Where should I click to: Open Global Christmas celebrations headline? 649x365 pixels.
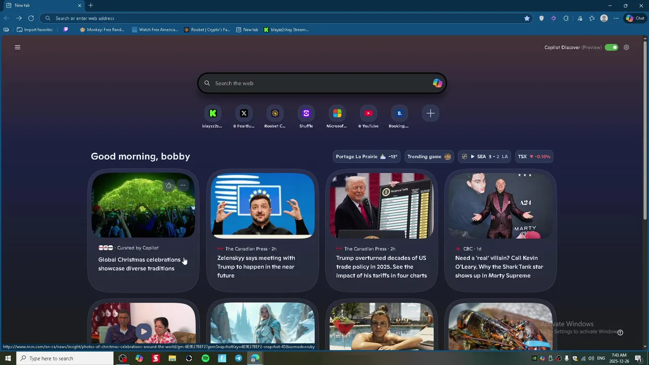(140, 264)
